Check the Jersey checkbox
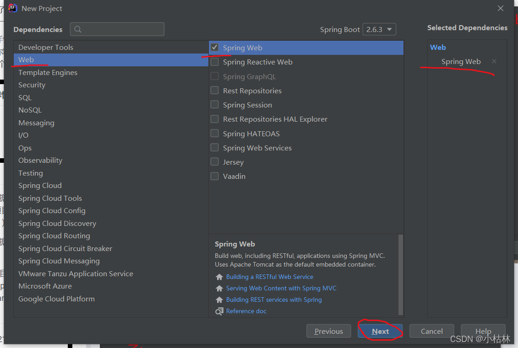This screenshot has height=348, width=518. 215,161
